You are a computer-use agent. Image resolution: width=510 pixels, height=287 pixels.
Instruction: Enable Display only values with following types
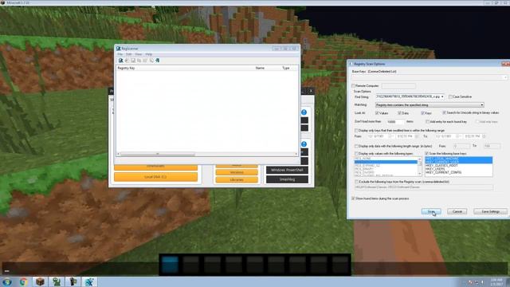(x=356, y=154)
